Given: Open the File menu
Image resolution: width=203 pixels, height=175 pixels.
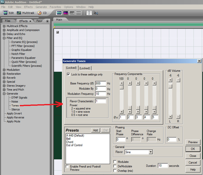Looking at the screenshot, I should 3,7.
